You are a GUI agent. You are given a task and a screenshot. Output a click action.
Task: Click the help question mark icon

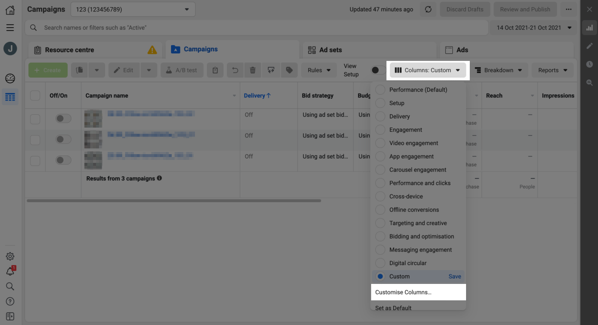click(x=10, y=301)
